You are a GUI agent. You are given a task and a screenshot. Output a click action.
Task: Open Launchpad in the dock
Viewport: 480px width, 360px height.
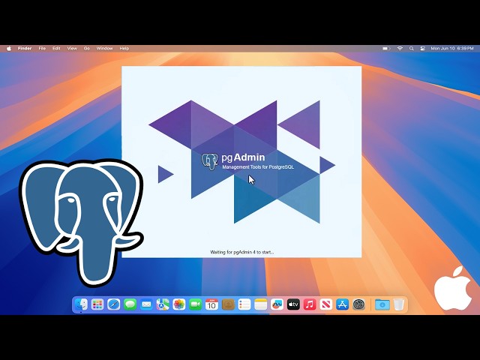97,304
